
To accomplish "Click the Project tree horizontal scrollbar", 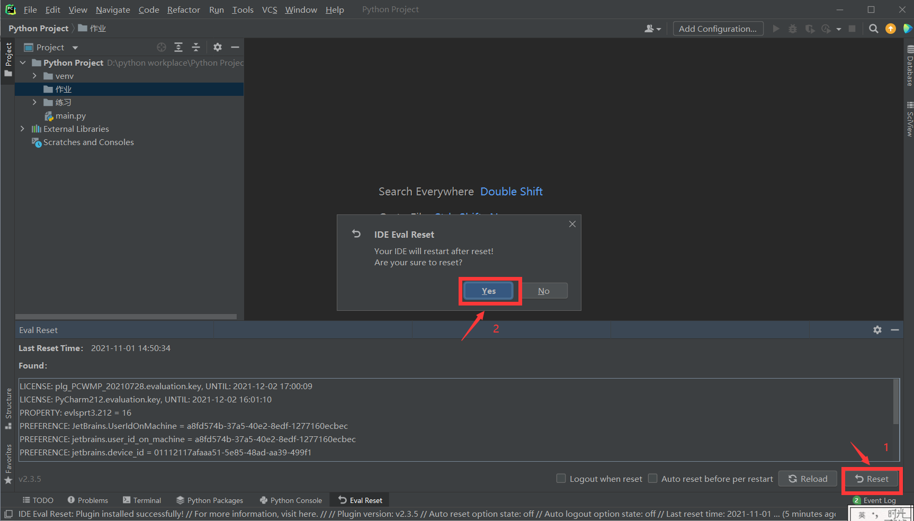I will click(x=126, y=317).
